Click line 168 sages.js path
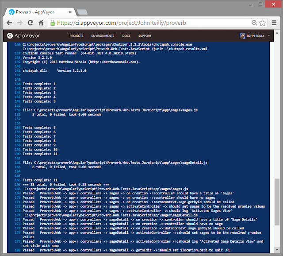The width and height of the screenshot is (283, 256). coord(106,189)
